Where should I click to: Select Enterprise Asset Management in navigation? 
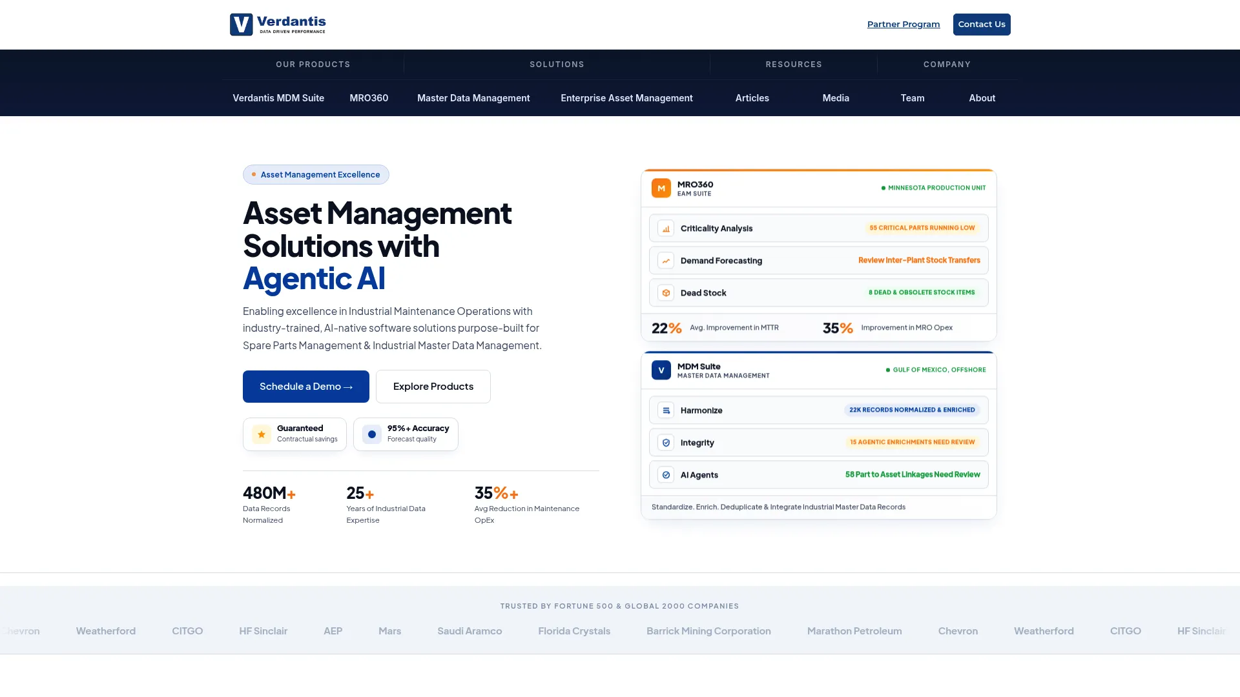click(626, 98)
